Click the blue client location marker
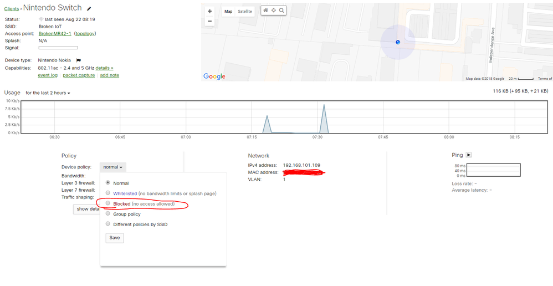 tap(398, 42)
